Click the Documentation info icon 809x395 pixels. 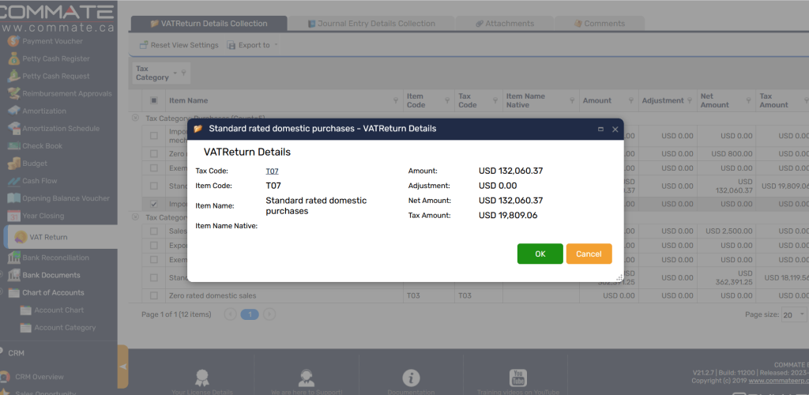coord(411,378)
